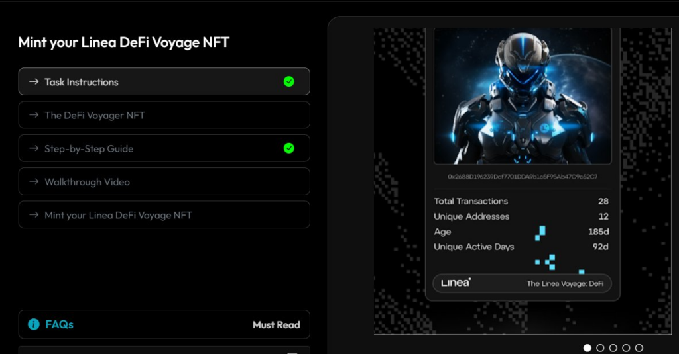
Task: Click the arrow icon beside Task Instructions
Action: coord(34,81)
